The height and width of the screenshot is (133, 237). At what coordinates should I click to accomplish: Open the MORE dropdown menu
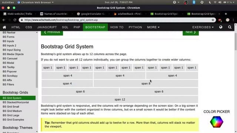(x=153, y=27)
